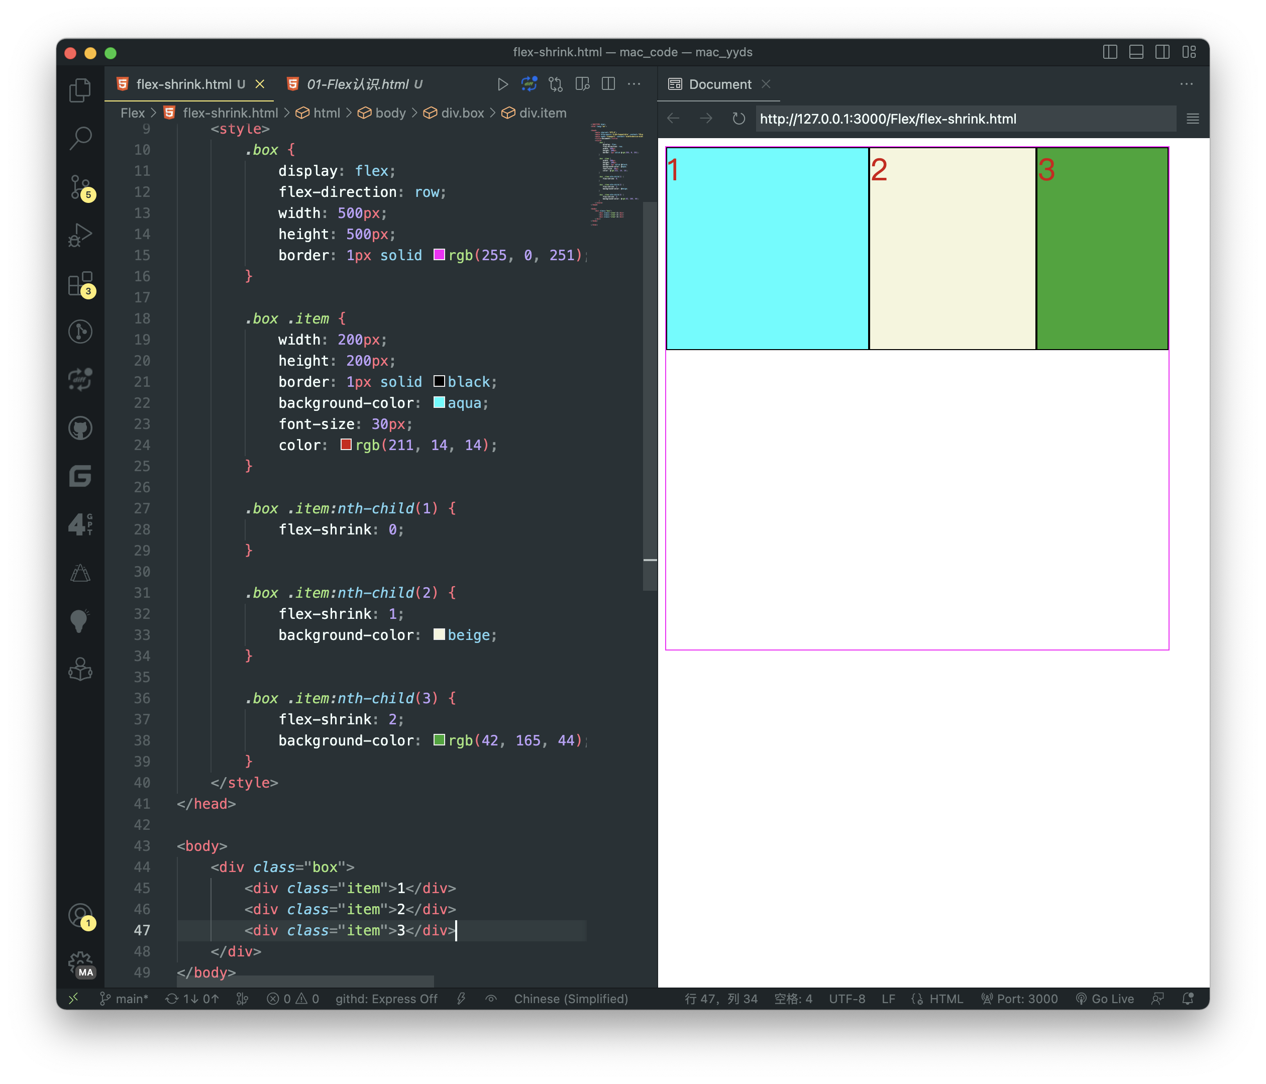This screenshot has height=1084, width=1266.
Task: Open the githd diff sync sidebar icon
Action: tap(80, 379)
